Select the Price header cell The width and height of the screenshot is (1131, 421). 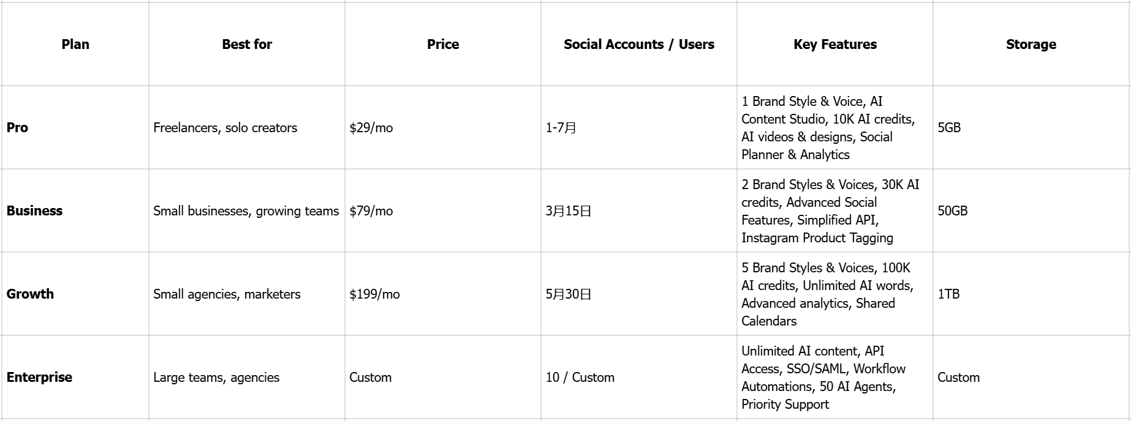coord(443,44)
